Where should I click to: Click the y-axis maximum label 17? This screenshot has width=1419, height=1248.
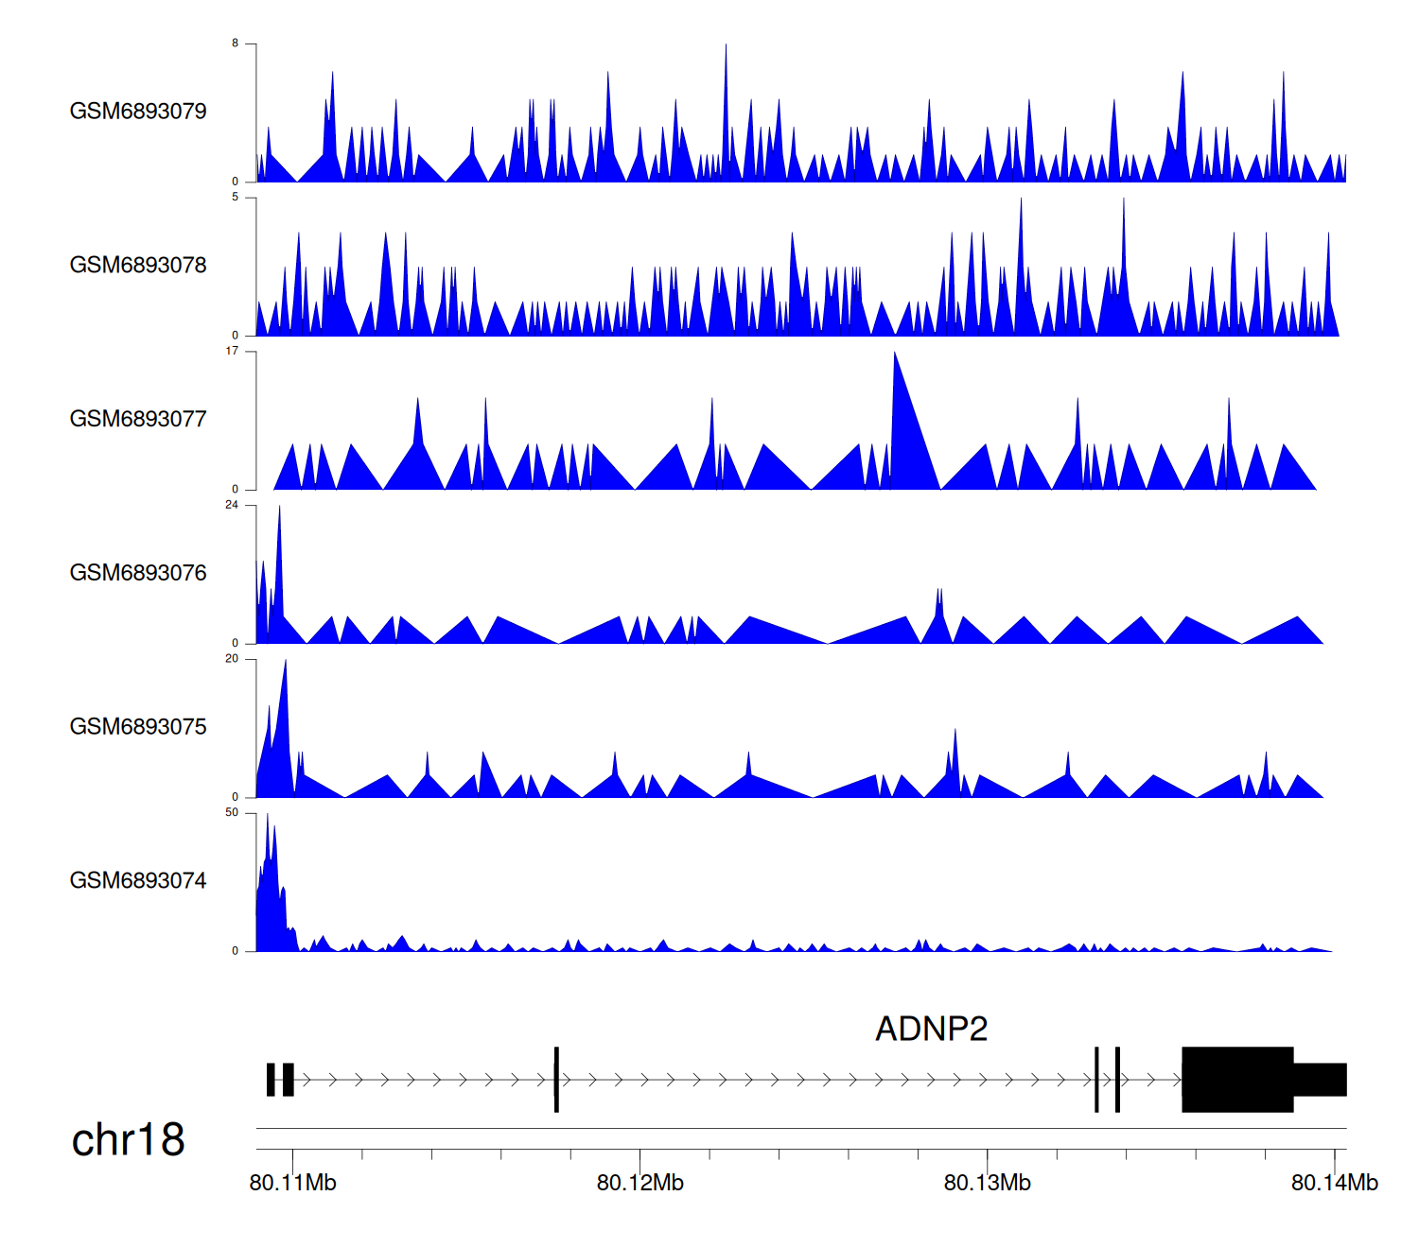232,352
